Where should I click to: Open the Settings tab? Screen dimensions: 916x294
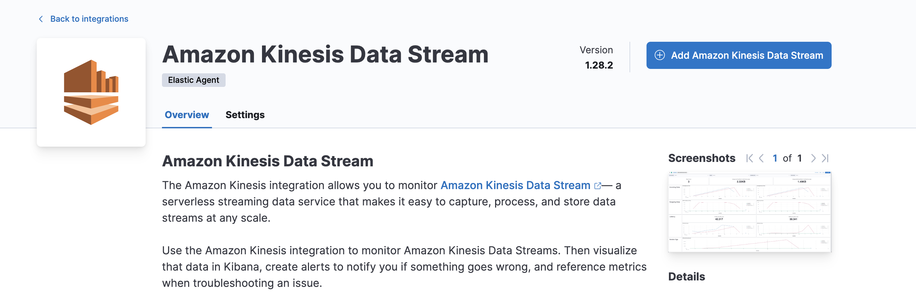point(245,115)
